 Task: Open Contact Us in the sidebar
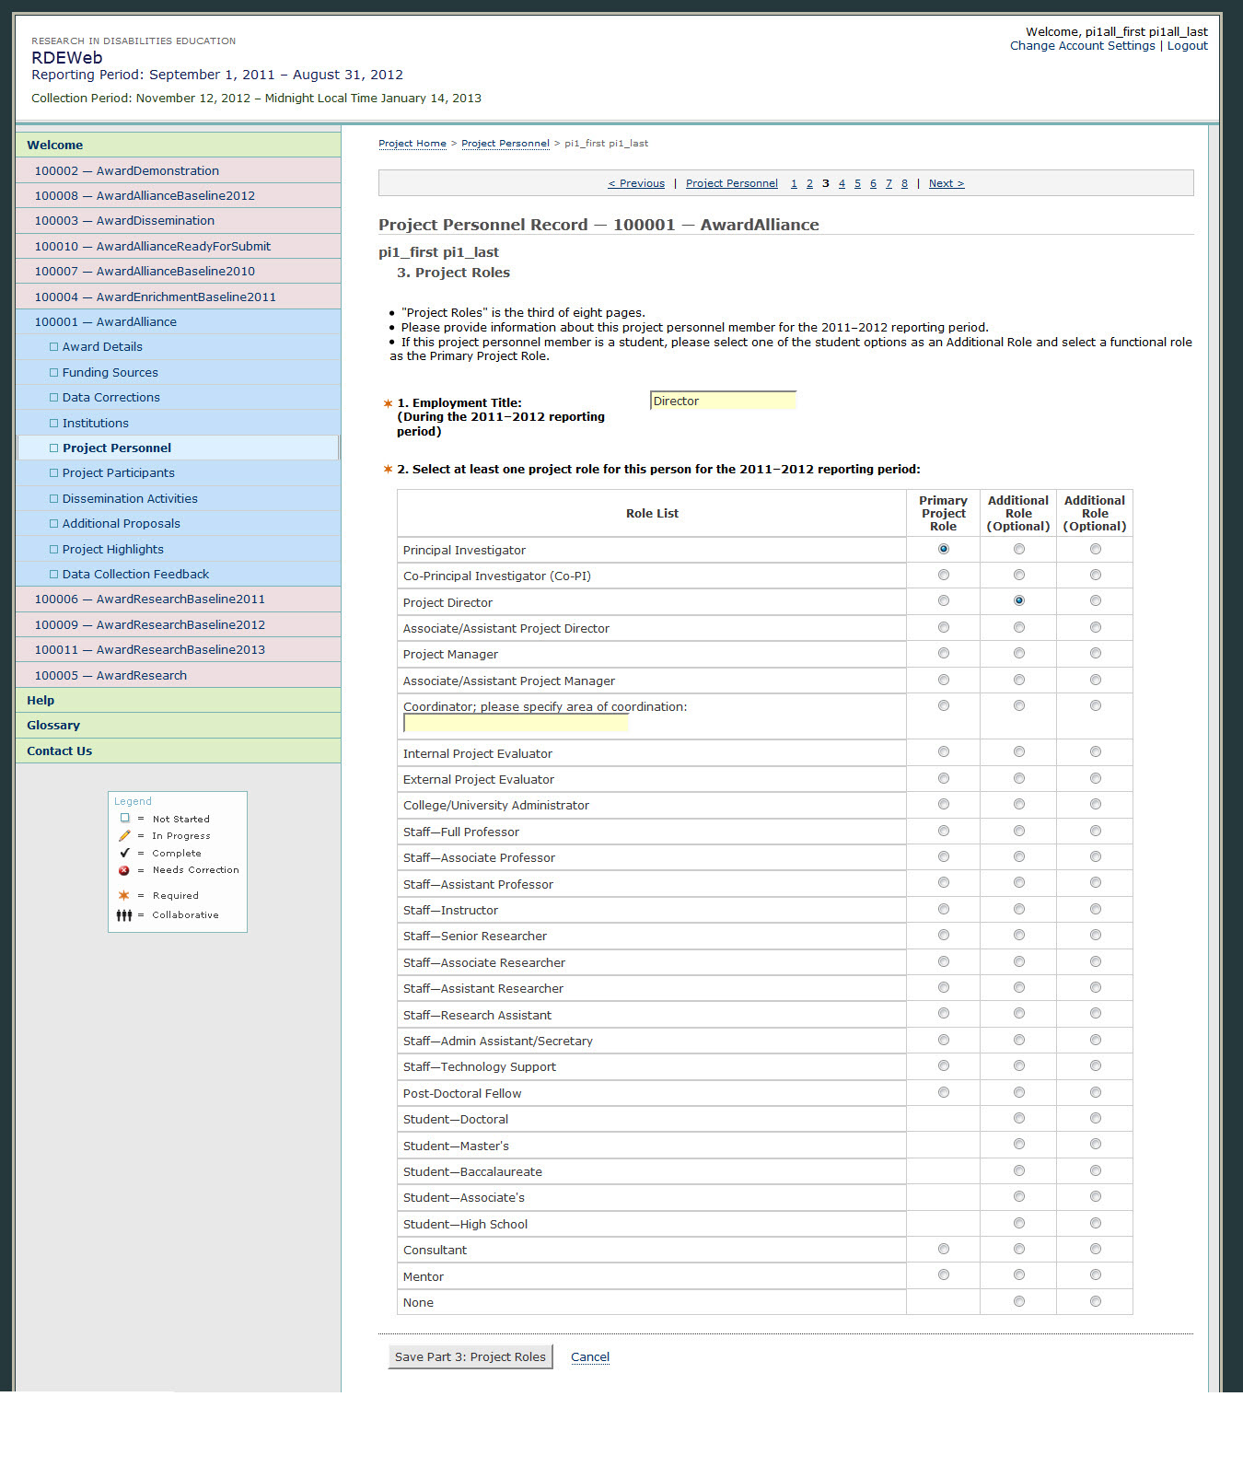pyautogui.click(x=178, y=751)
